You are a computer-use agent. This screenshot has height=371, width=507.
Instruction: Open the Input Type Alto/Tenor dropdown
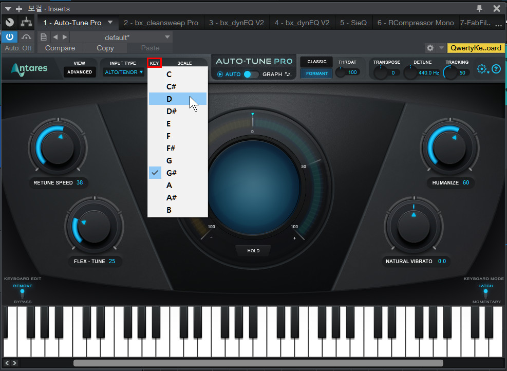[123, 72]
